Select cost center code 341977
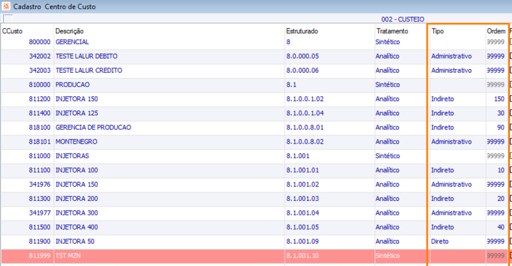Screen dimensions: 512x266 tap(40, 213)
